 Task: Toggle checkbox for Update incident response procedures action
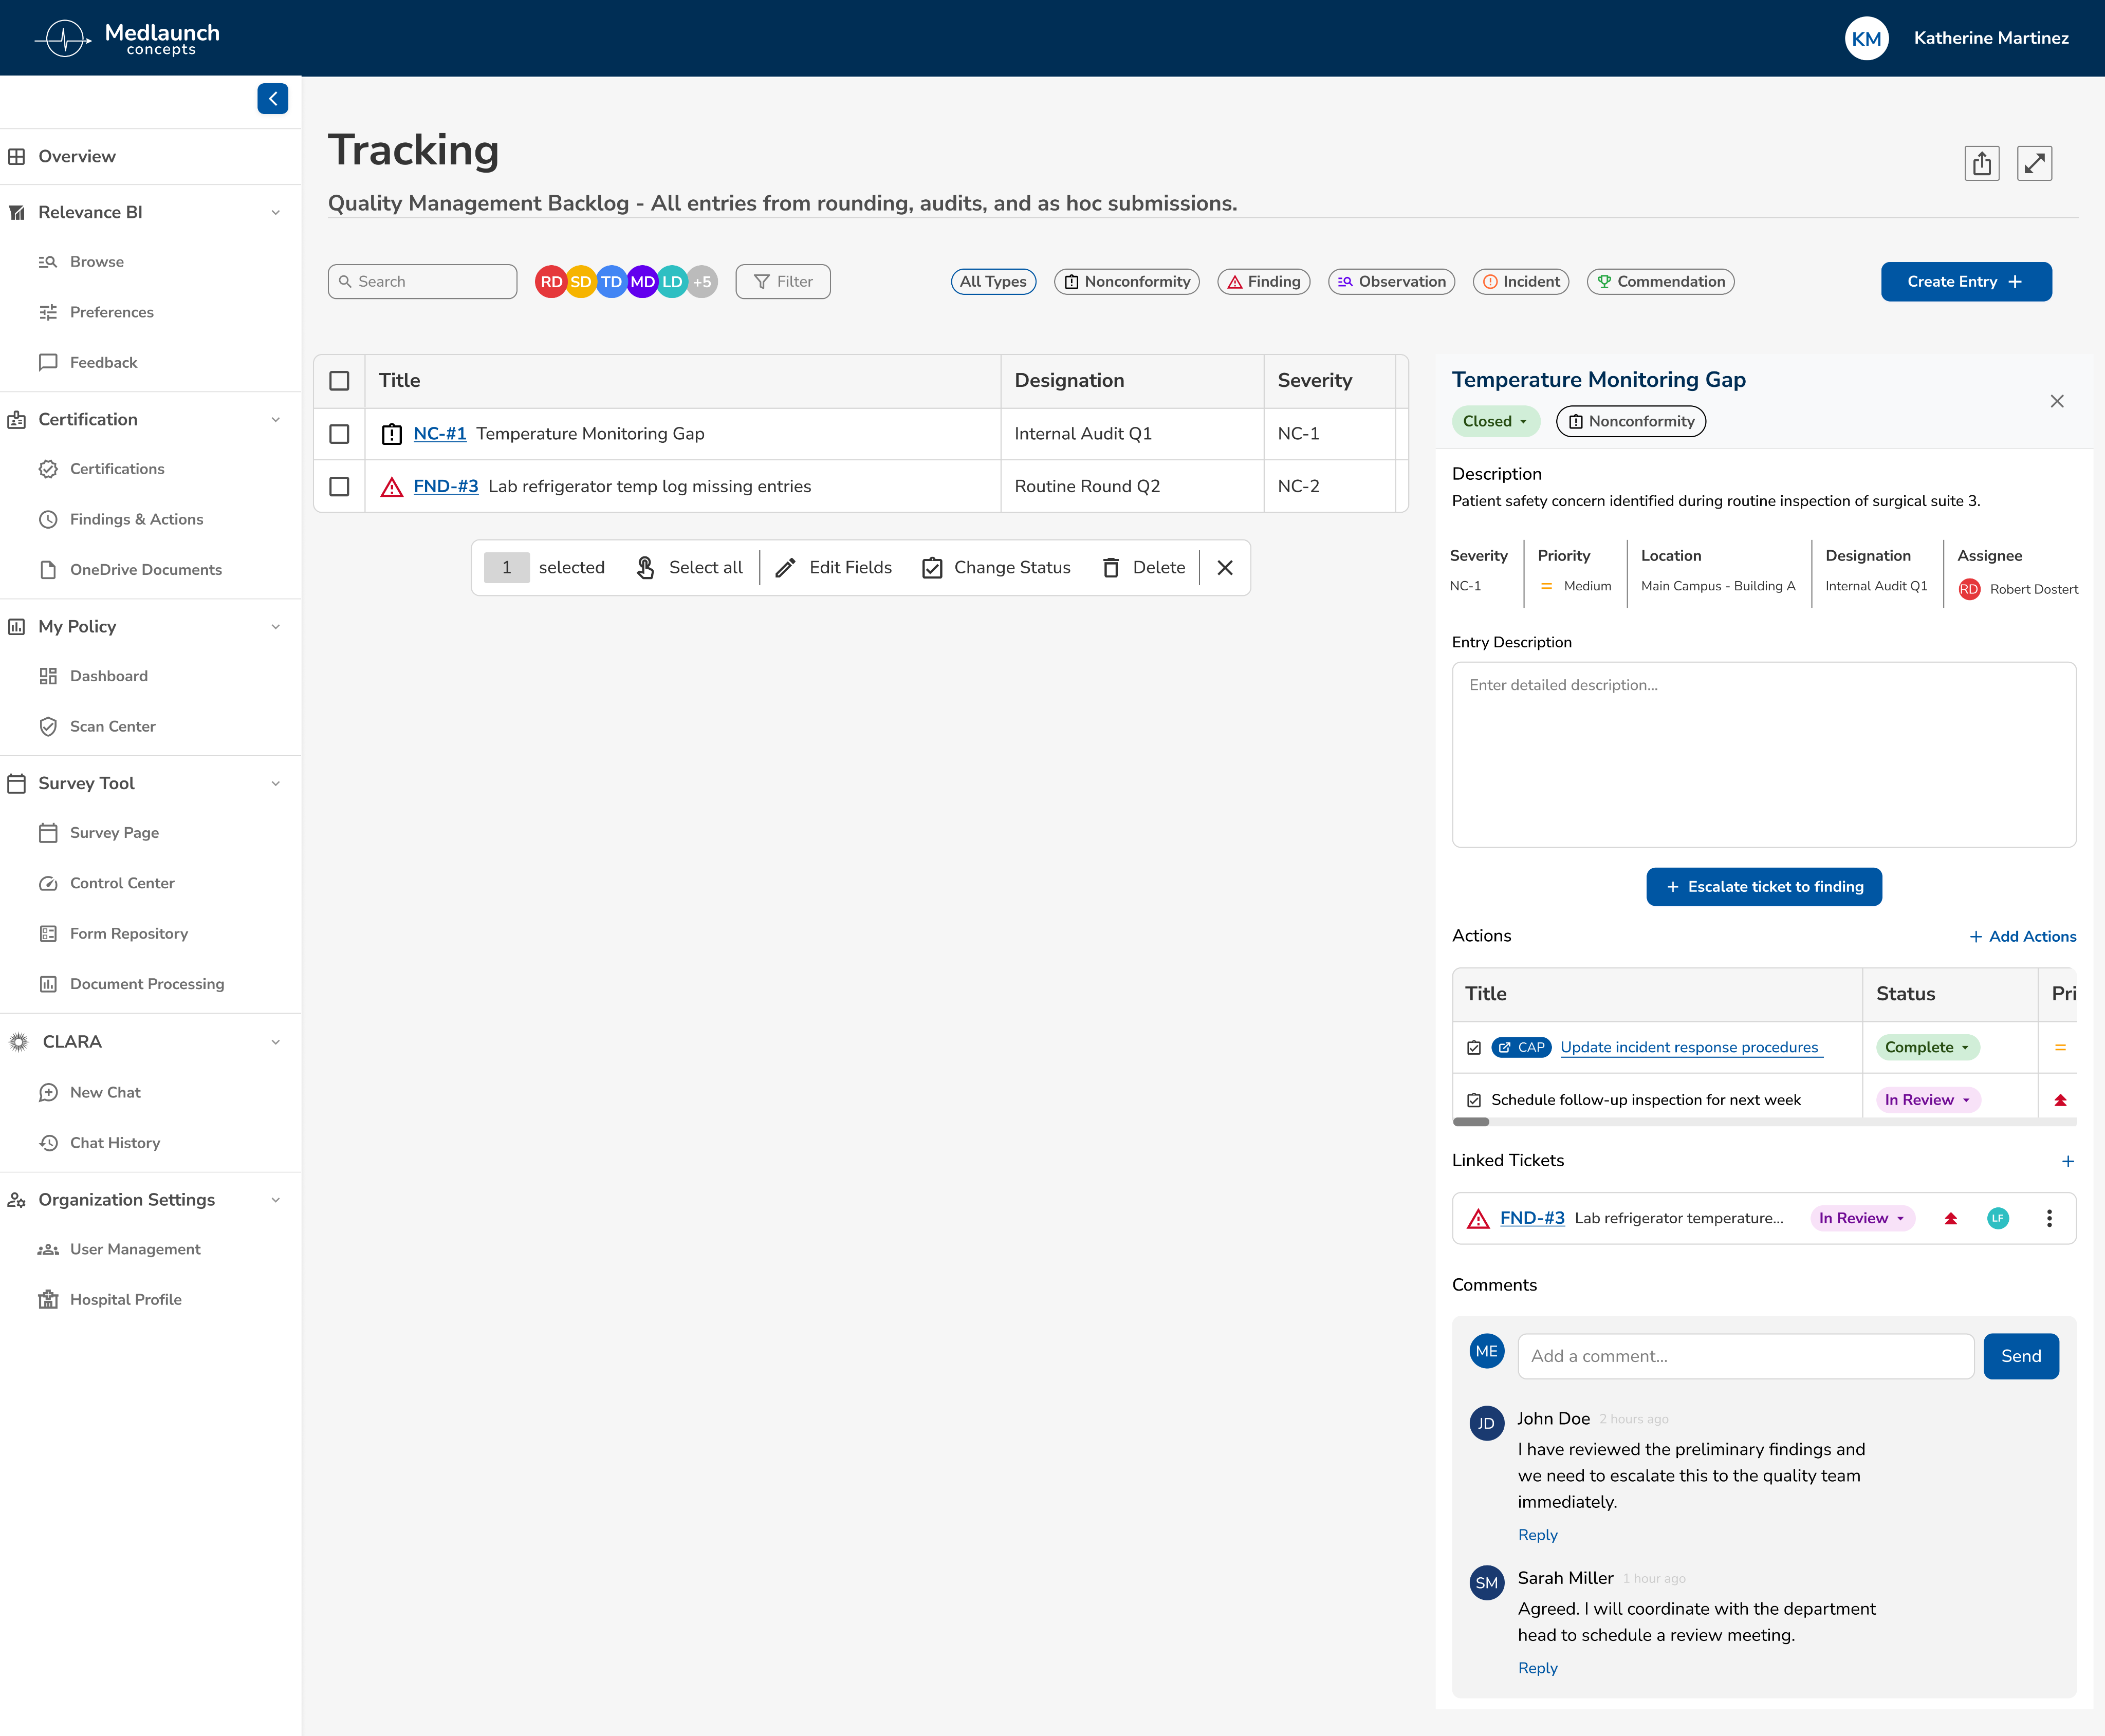[x=1474, y=1048]
